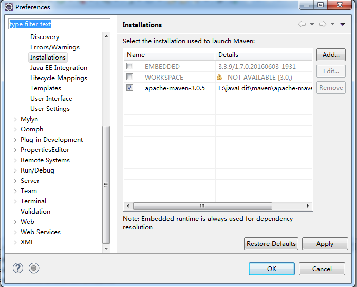Click the forward navigation arrow icon

click(x=323, y=24)
